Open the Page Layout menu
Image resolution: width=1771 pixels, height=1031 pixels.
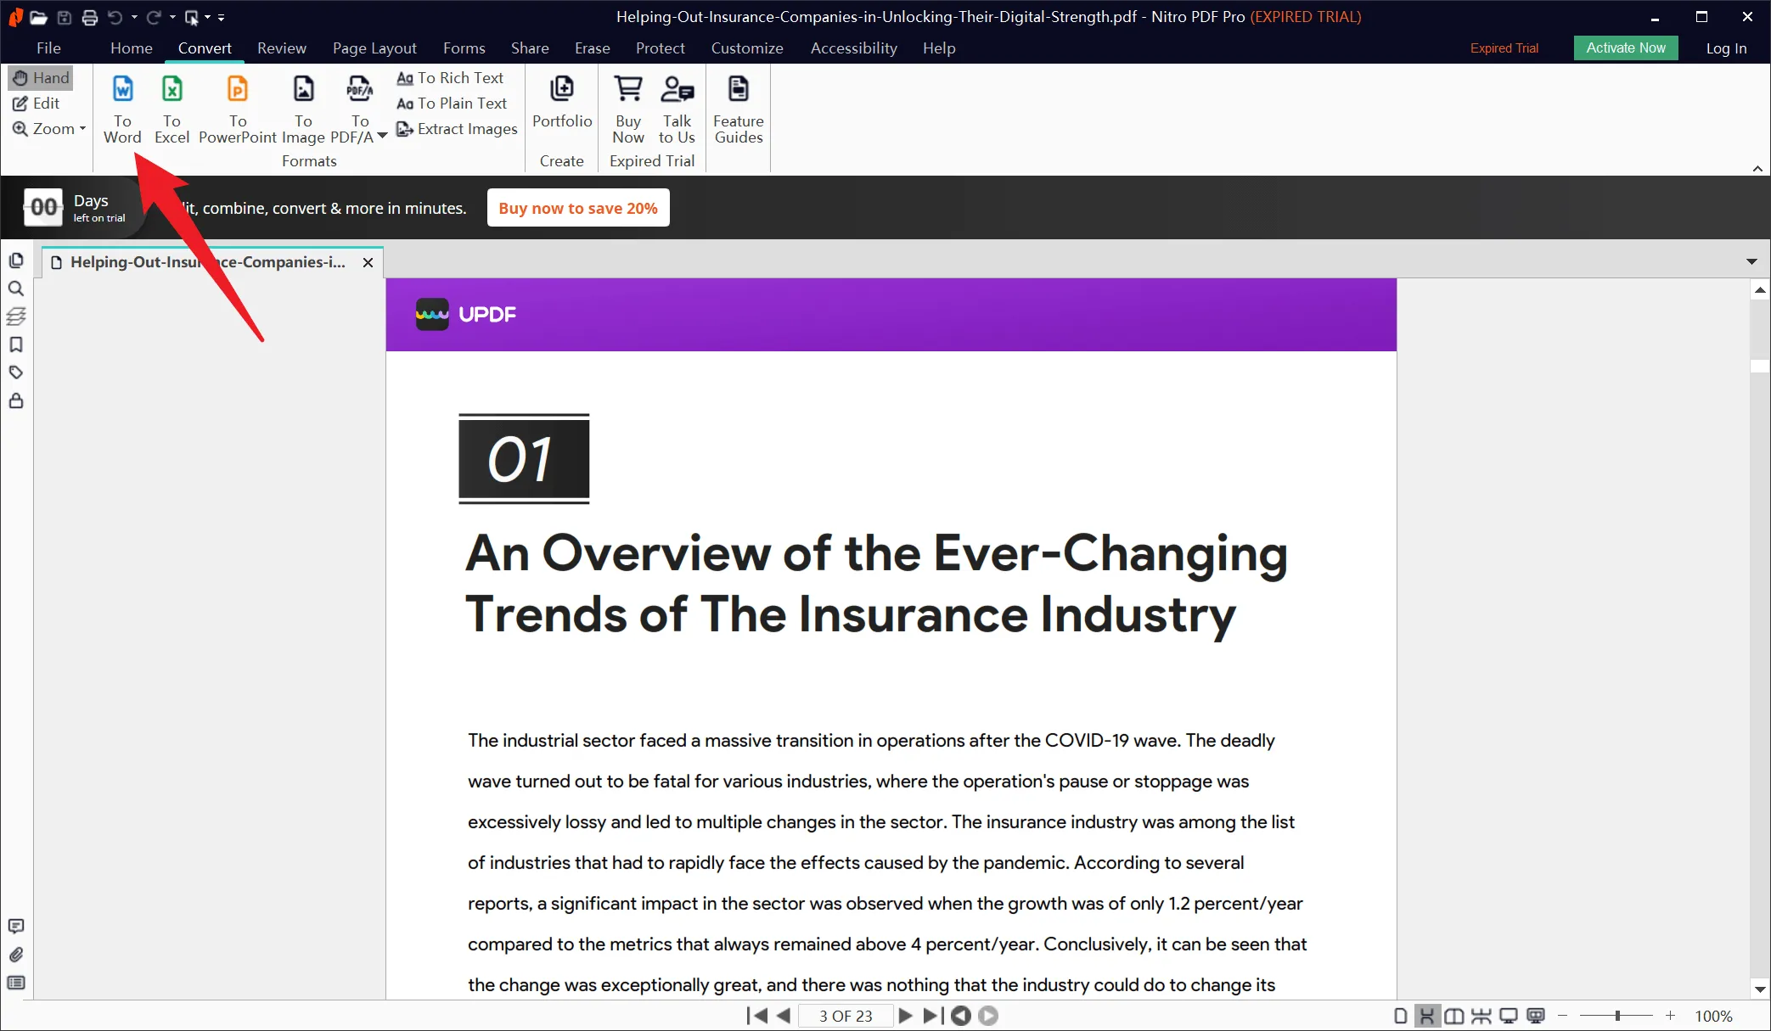click(x=374, y=47)
